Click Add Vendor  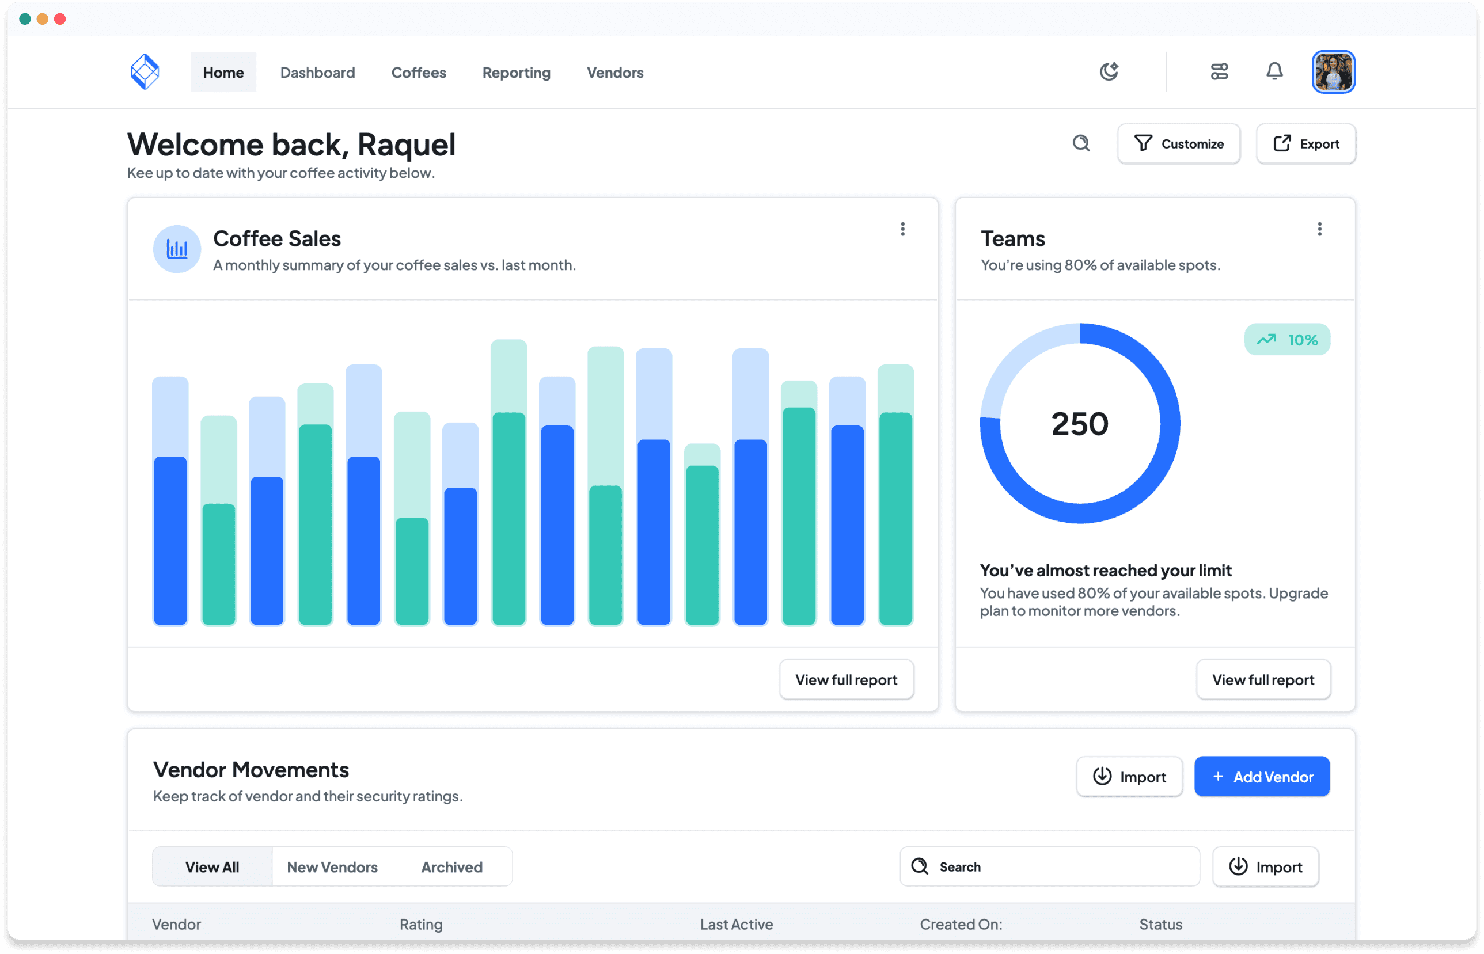pyautogui.click(x=1262, y=776)
